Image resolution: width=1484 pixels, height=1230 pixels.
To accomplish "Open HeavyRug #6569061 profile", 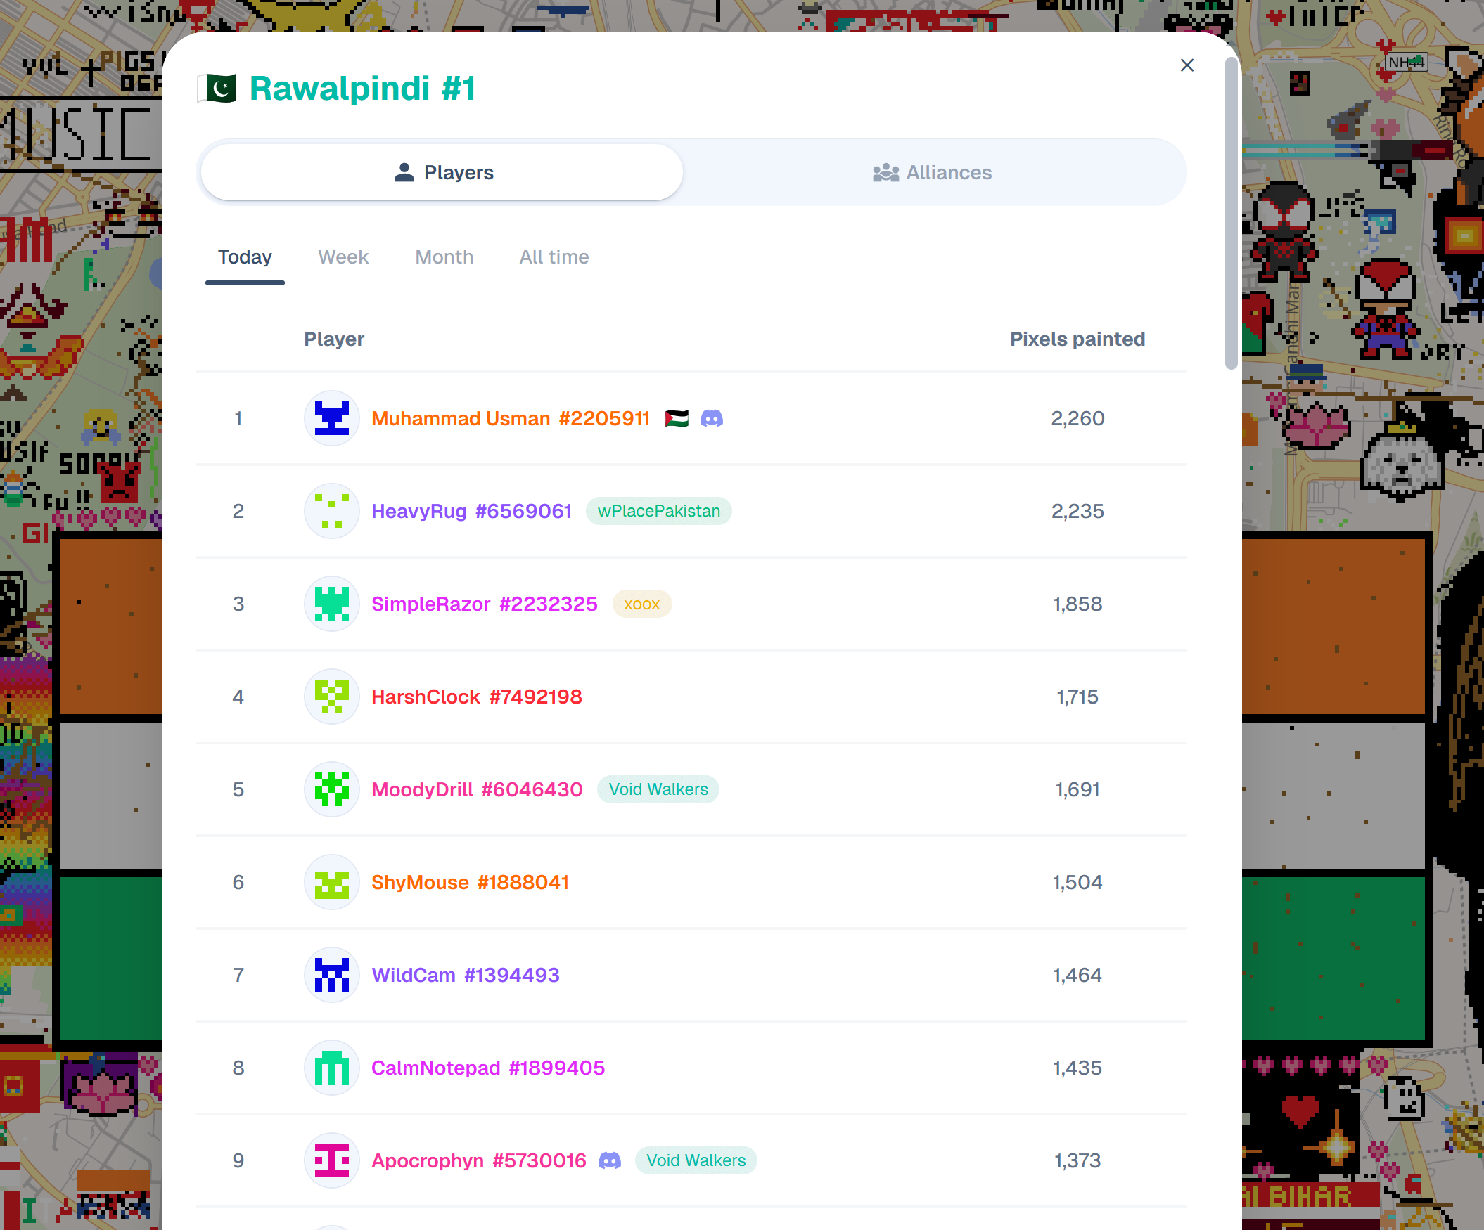I will 471,511.
